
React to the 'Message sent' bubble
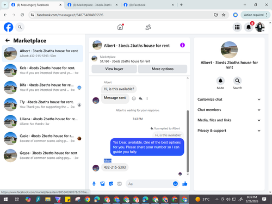click(134, 98)
